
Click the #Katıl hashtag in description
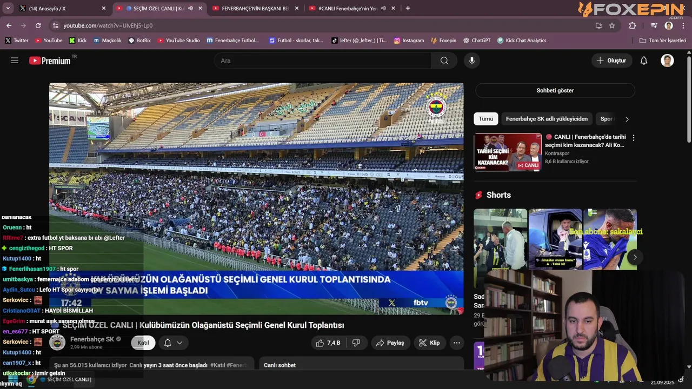point(217,365)
